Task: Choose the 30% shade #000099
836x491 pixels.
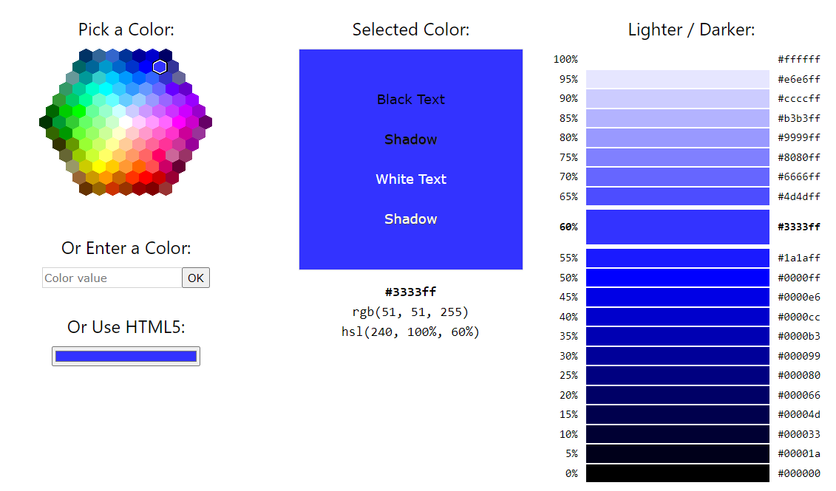Action: (677, 356)
